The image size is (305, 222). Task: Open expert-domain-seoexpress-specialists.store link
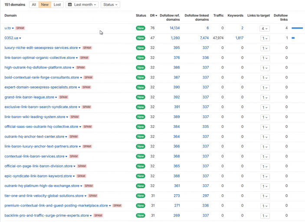pos(41,87)
